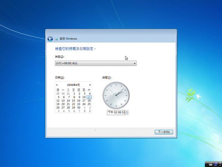
Task: Select date 14 in the calendar
Action: coord(68,101)
